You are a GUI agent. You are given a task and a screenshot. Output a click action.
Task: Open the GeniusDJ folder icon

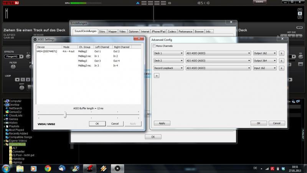click(7, 112)
